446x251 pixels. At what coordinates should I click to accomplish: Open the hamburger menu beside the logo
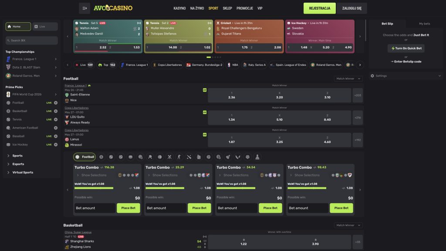coord(84,8)
